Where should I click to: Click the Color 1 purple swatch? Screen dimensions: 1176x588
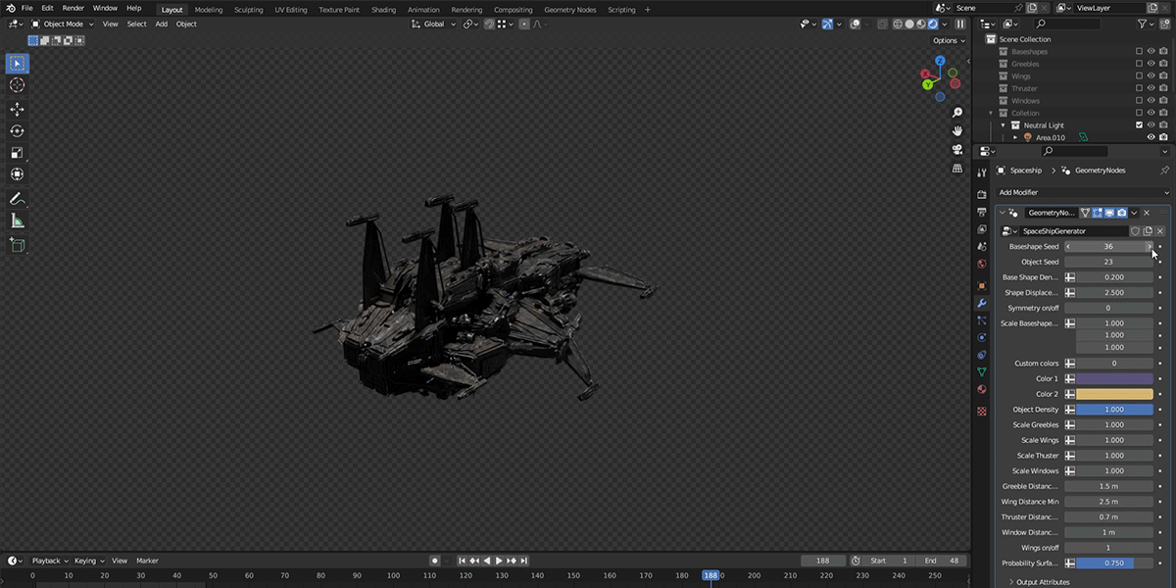coord(1114,378)
